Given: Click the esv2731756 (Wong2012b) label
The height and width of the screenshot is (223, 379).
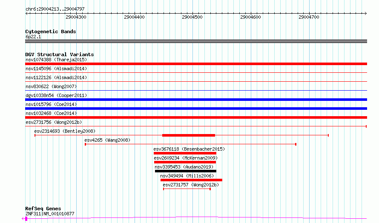Looking at the screenshot, I should point(54,122).
